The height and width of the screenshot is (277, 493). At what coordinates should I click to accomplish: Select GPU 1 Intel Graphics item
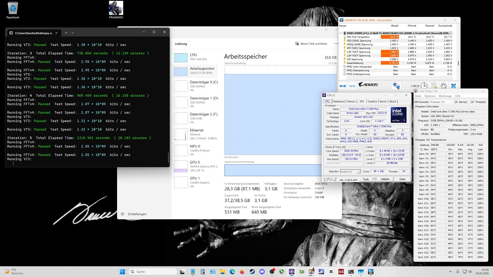point(195,182)
